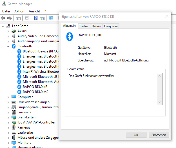176x148 pixels.
Task: Click the IDE ATA/ATAPI-Controller icon
Action: [x=14, y=123]
